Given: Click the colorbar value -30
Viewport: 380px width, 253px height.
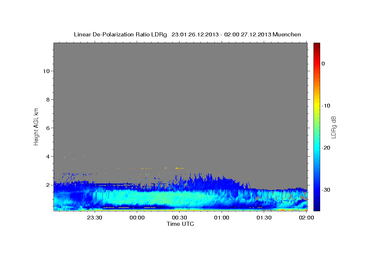Looking at the screenshot, I should [326, 190].
